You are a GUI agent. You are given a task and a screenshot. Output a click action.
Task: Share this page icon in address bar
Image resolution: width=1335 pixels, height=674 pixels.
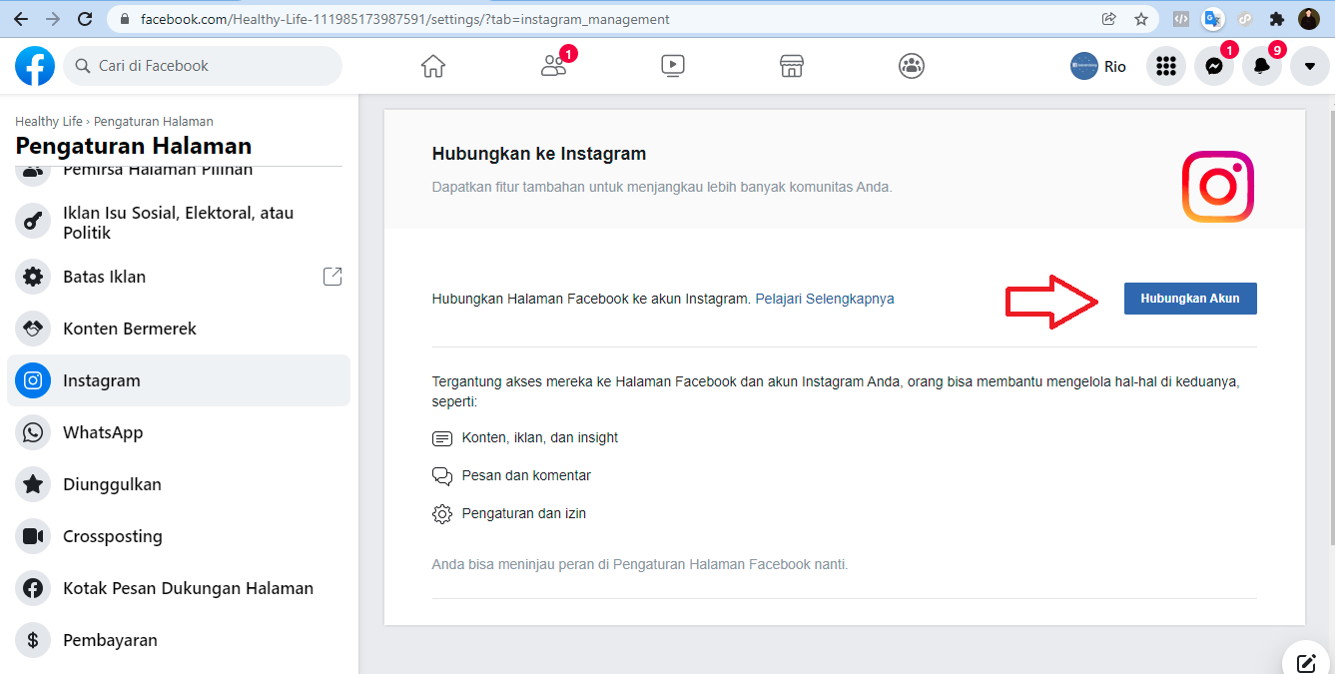(x=1108, y=18)
